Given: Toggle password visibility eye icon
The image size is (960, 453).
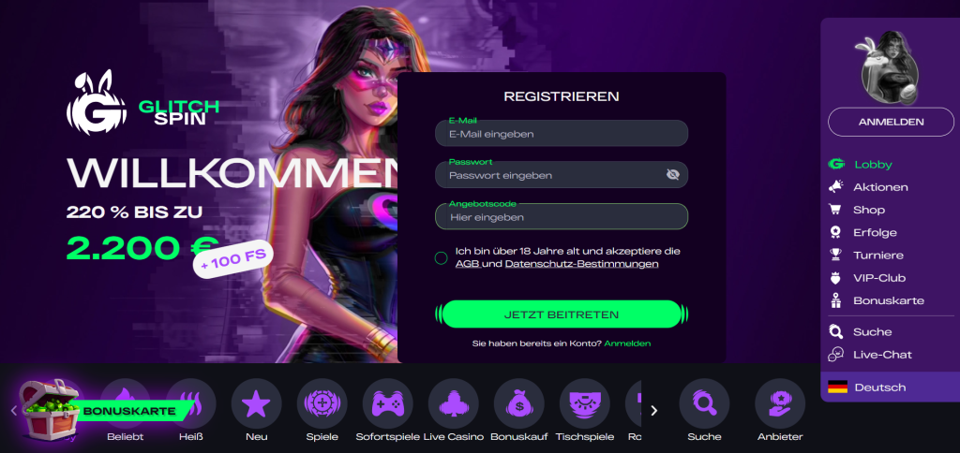Looking at the screenshot, I should coord(673,175).
